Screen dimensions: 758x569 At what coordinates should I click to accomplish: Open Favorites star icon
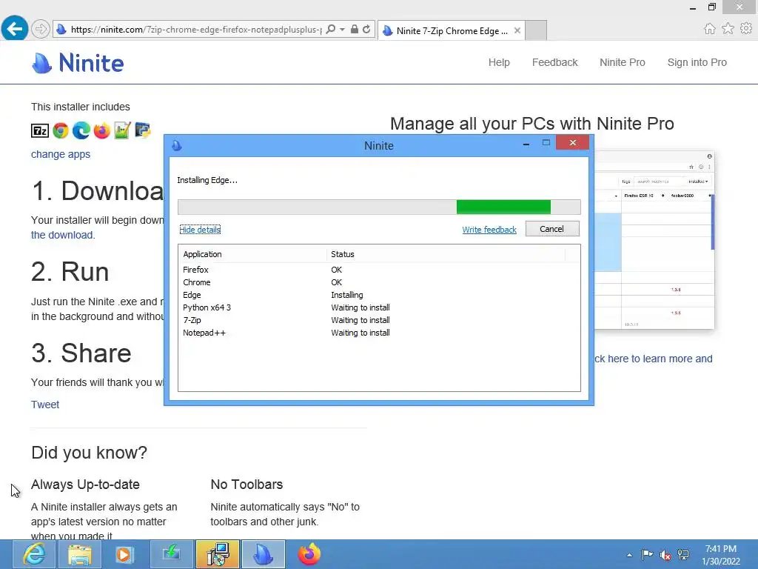[728, 29]
